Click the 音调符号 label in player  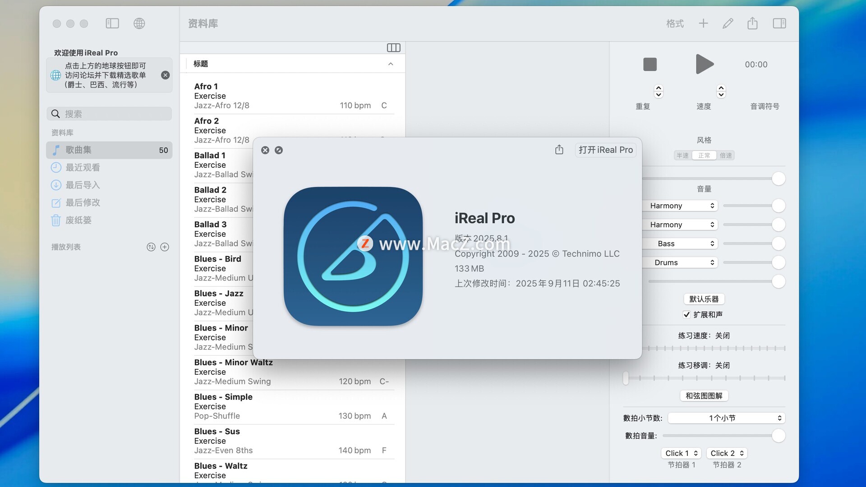tap(765, 106)
